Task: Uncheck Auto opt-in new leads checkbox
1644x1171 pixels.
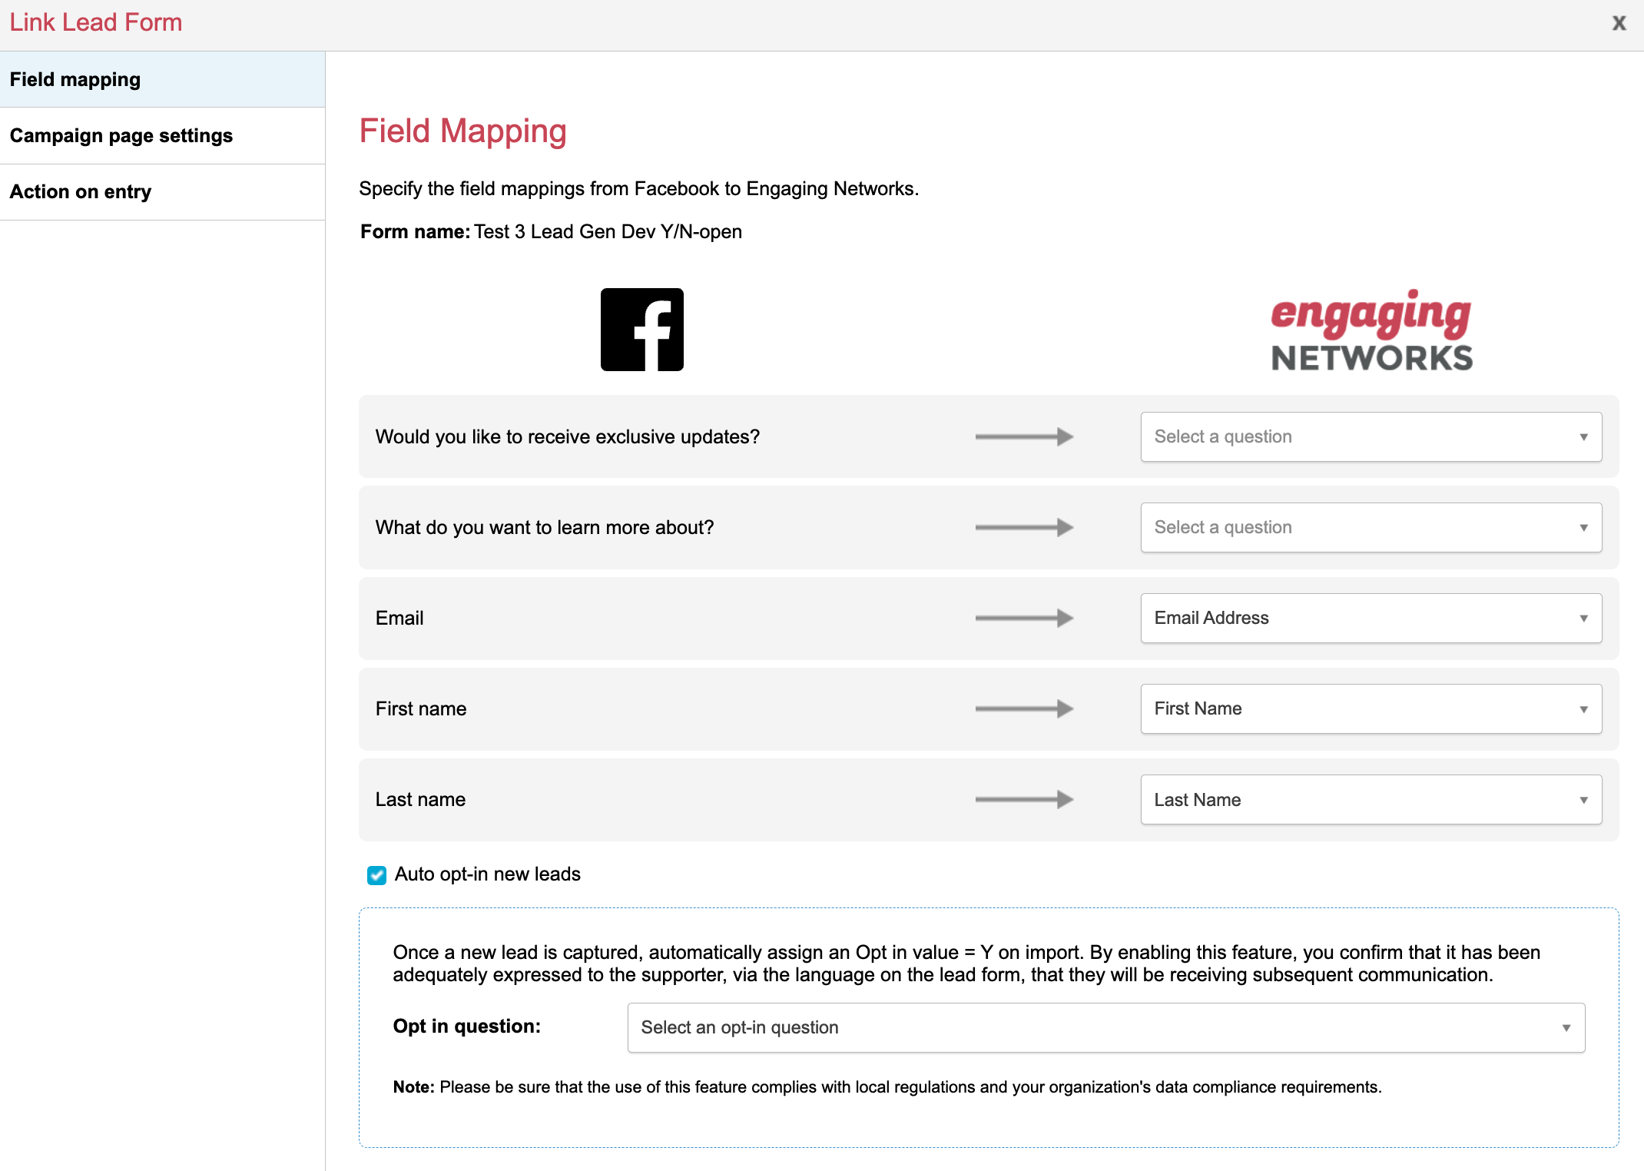Action: click(376, 875)
